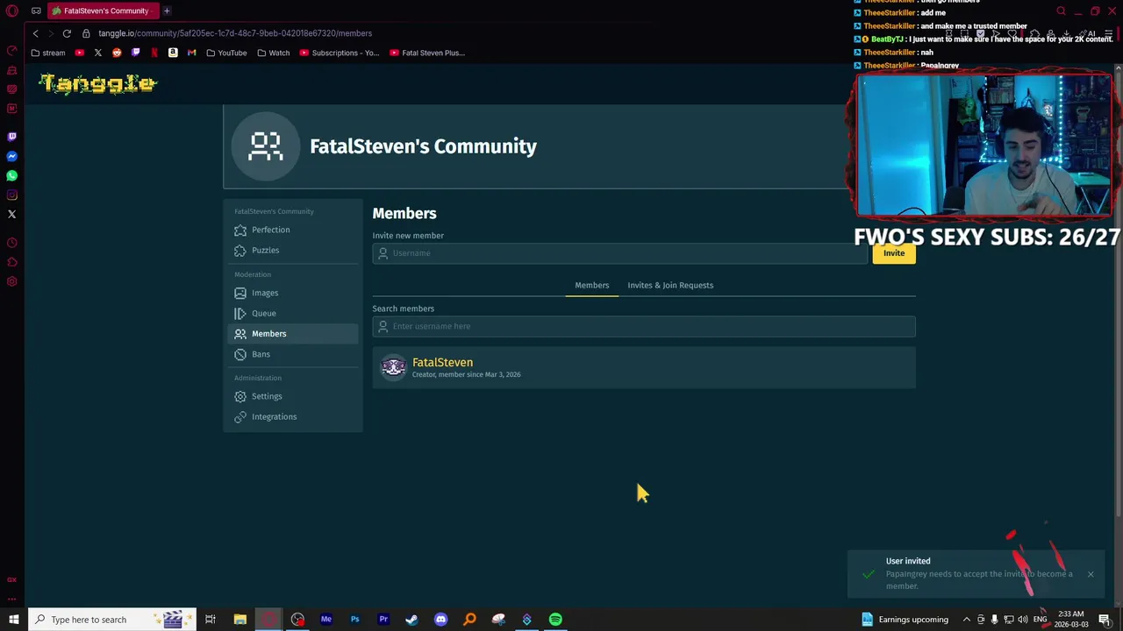Open the Netflix bookmark

point(154,53)
